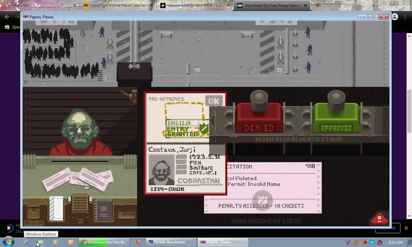Screen dimensions: 412x247
Task: Click birth date 1923.5.31 on passport
Action: coord(204,157)
